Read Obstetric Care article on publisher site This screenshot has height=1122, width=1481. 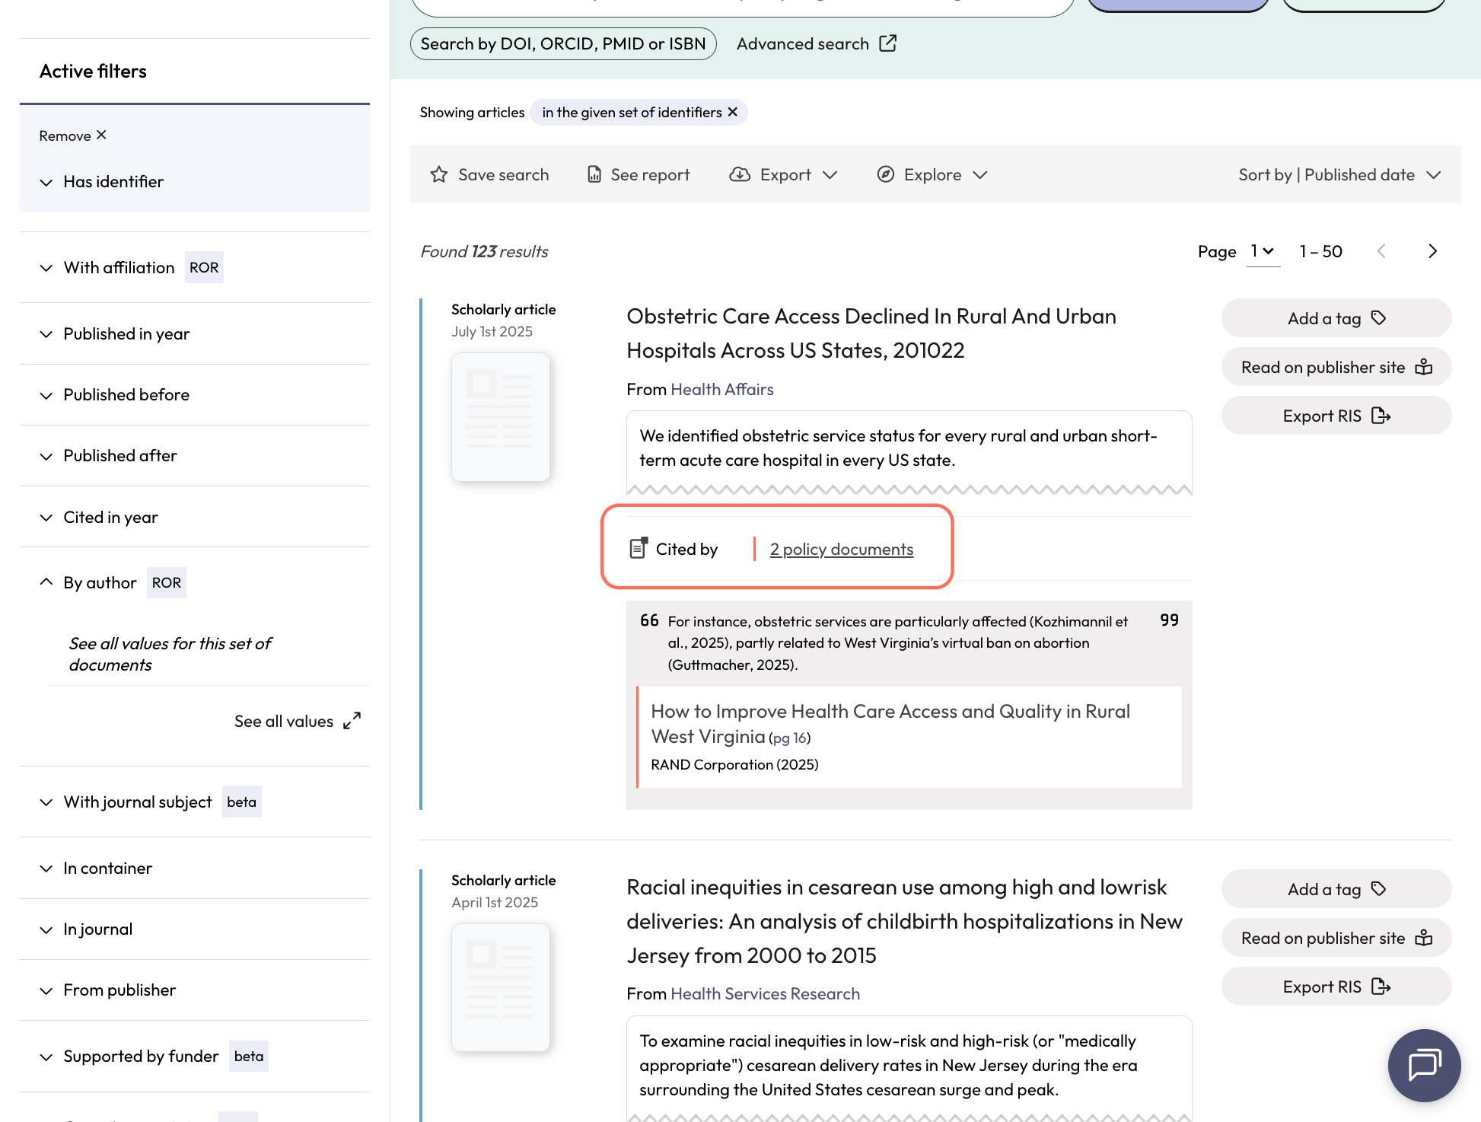[1336, 367]
